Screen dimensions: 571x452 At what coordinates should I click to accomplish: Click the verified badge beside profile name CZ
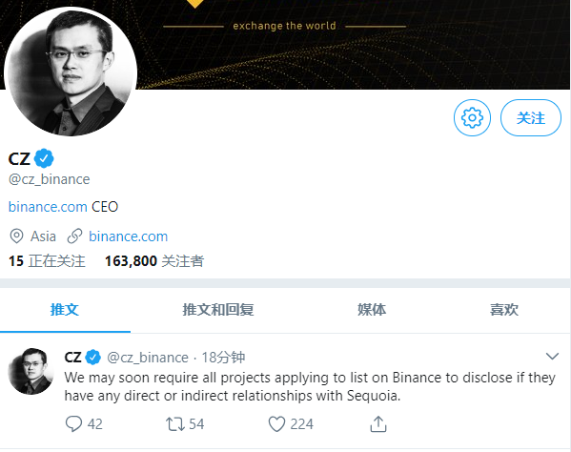pyautogui.click(x=44, y=158)
